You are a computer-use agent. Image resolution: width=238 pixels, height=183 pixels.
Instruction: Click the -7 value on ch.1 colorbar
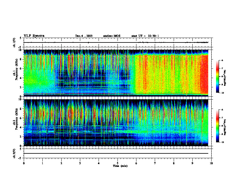click(222, 68)
